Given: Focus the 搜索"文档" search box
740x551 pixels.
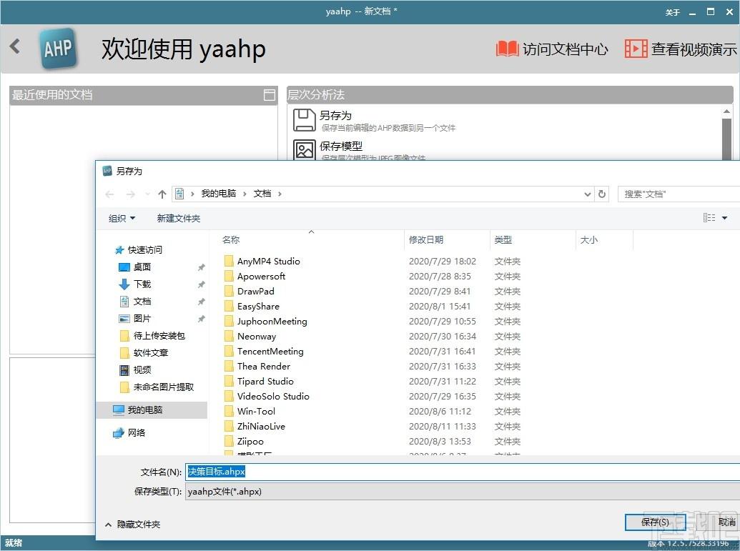Looking at the screenshot, I should pos(679,194).
